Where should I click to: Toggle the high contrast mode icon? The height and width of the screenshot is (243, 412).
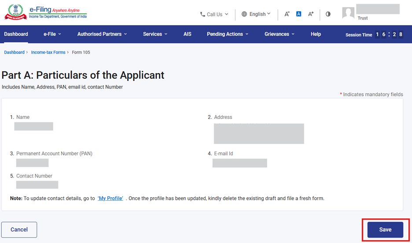tap(328, 14)
